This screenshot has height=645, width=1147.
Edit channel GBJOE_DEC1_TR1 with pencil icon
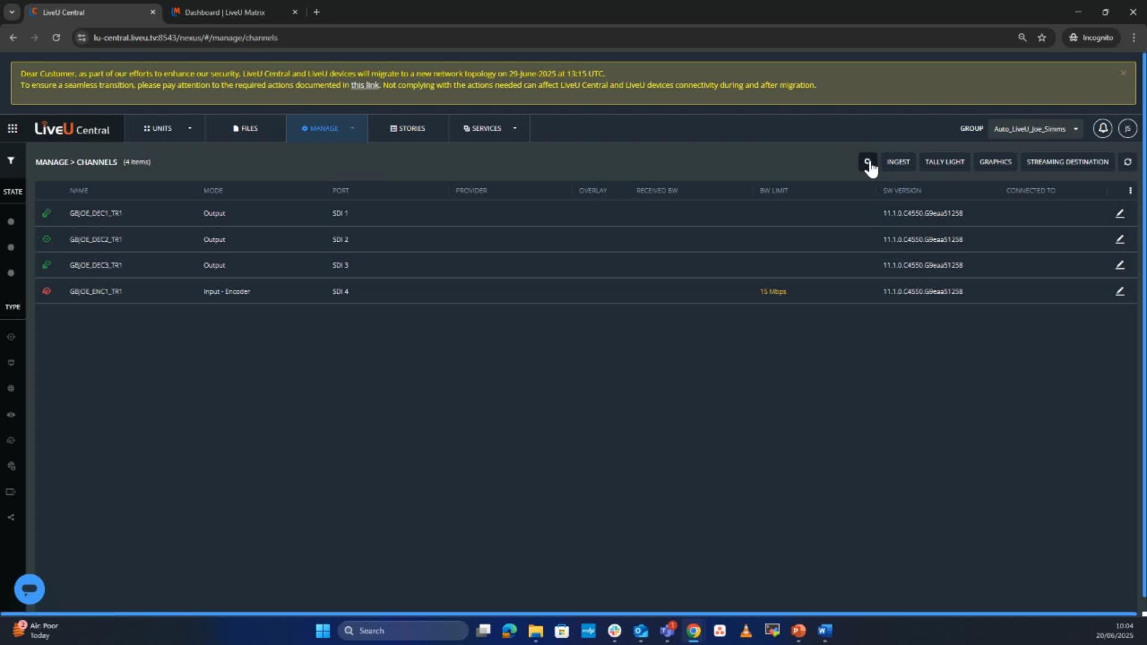[x=1120, y=213]
